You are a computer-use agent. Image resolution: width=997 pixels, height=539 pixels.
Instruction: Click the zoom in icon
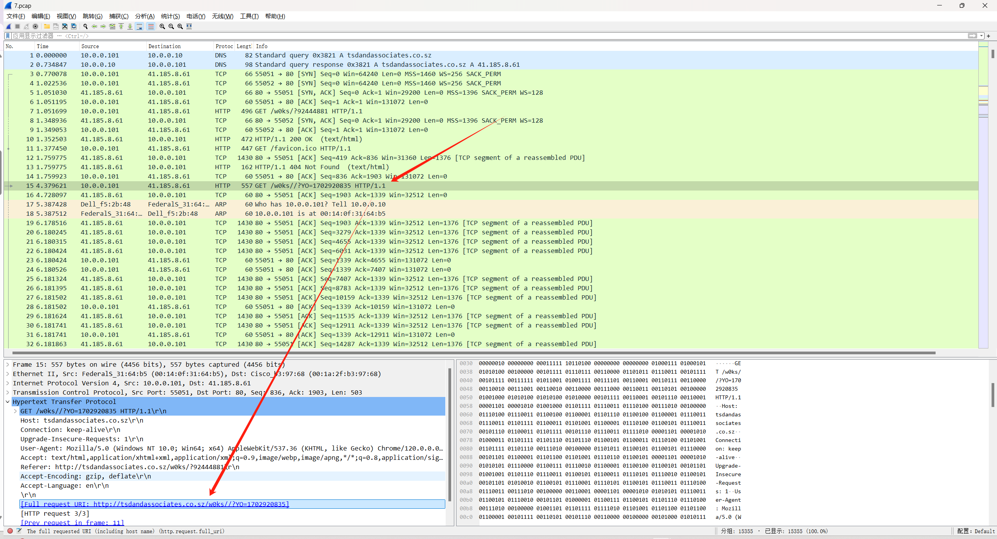click(x=162, y=26)
